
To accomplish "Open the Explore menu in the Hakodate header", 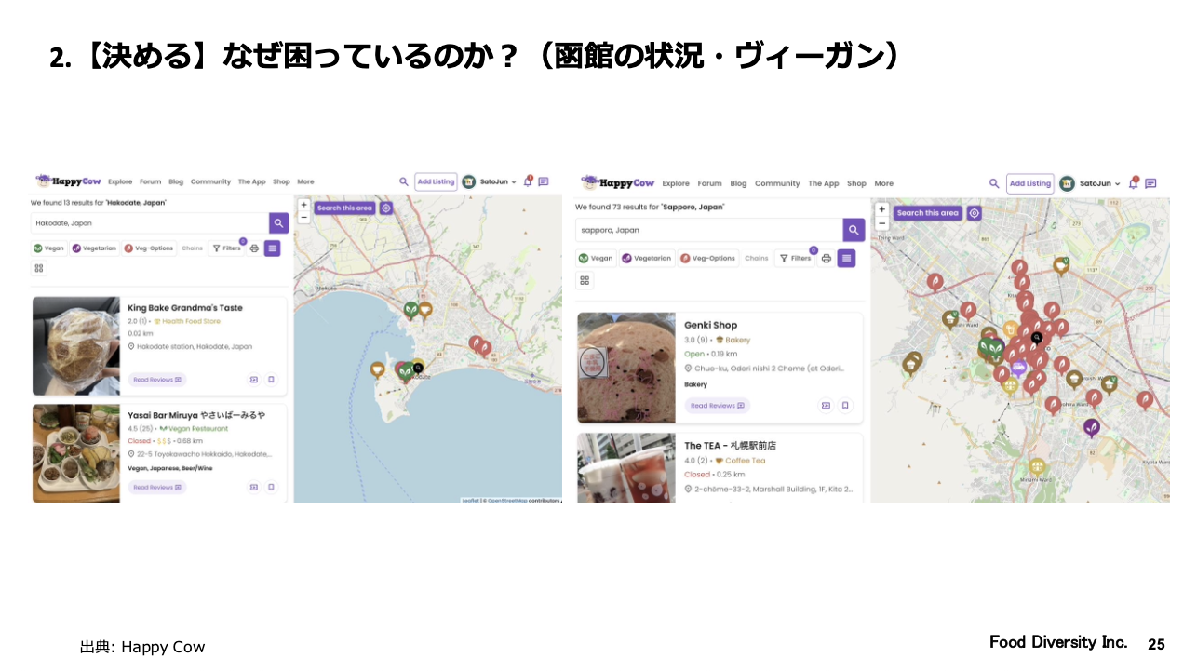I will coord(120,181).
